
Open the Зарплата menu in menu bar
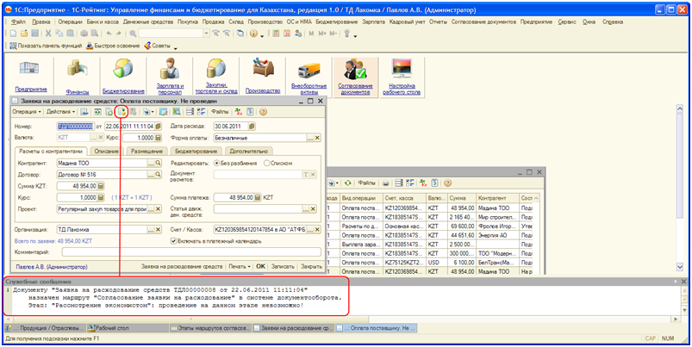point(374,19)
